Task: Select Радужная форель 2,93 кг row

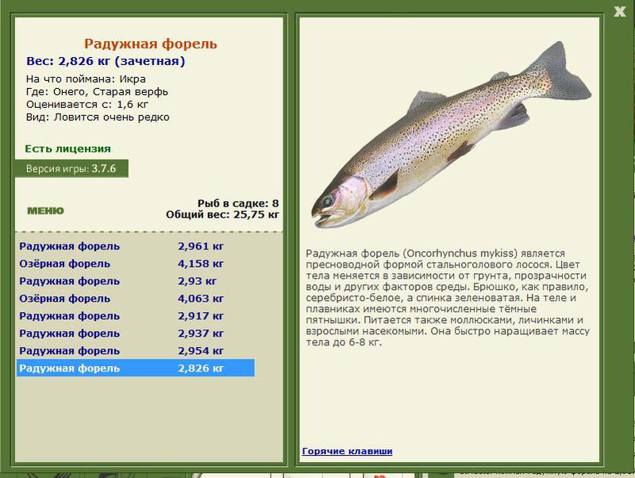Action: (135, 281)
